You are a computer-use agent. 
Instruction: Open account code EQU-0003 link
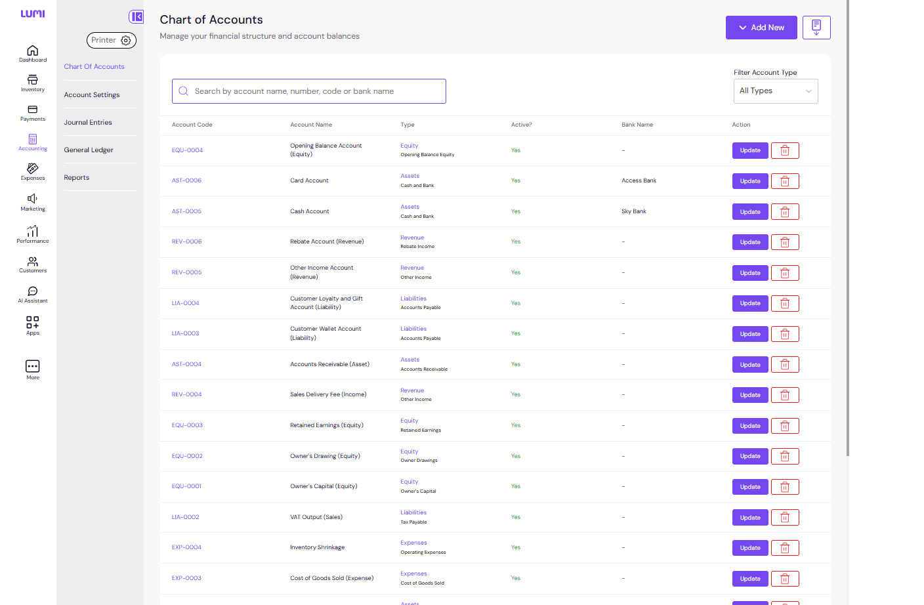tap(187, 425)
